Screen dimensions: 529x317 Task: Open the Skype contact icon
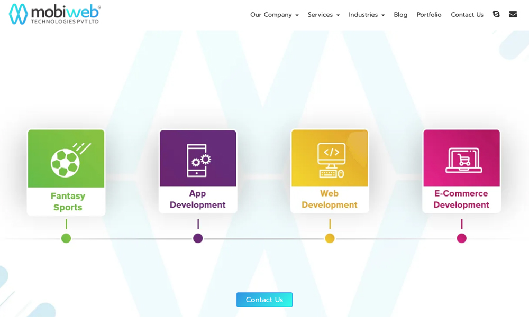pyautogui.click(x=496, y=14)
